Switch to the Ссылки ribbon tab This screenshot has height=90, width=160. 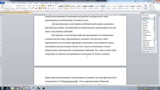click(x=30, y=3)
